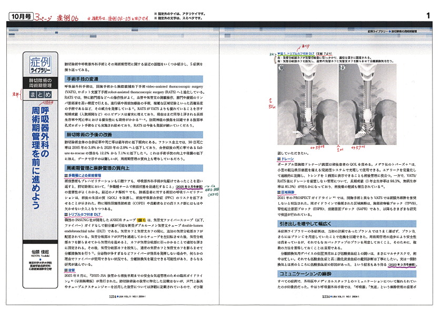
Task: Click the underlined 2023年3月号参照 reference
Action: pos(403,266)
